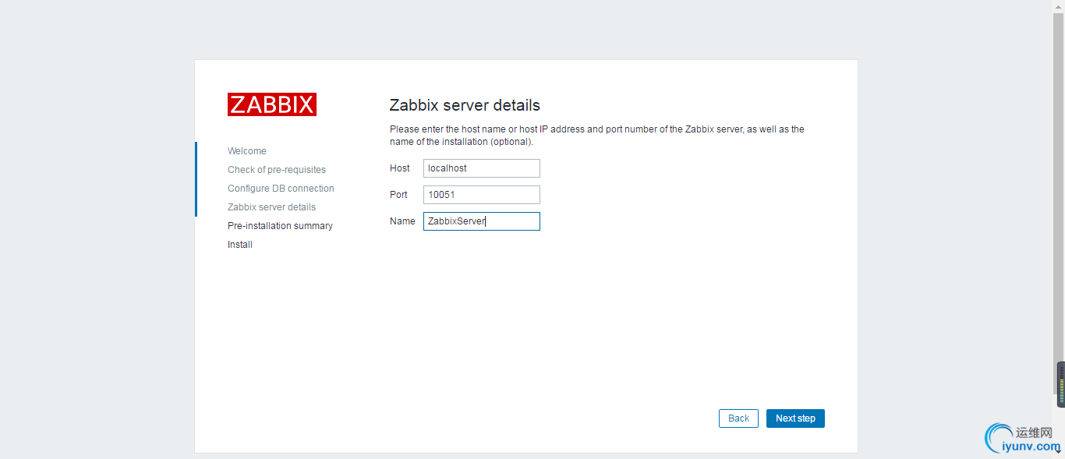Screen dimensions: 1065x459
Task: Click into the Port input field
Action: pos(481,195)
